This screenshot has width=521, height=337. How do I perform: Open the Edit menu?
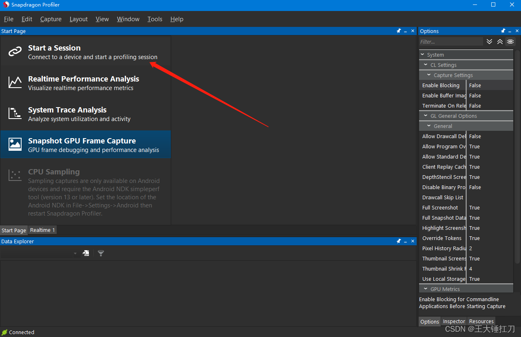27,19
